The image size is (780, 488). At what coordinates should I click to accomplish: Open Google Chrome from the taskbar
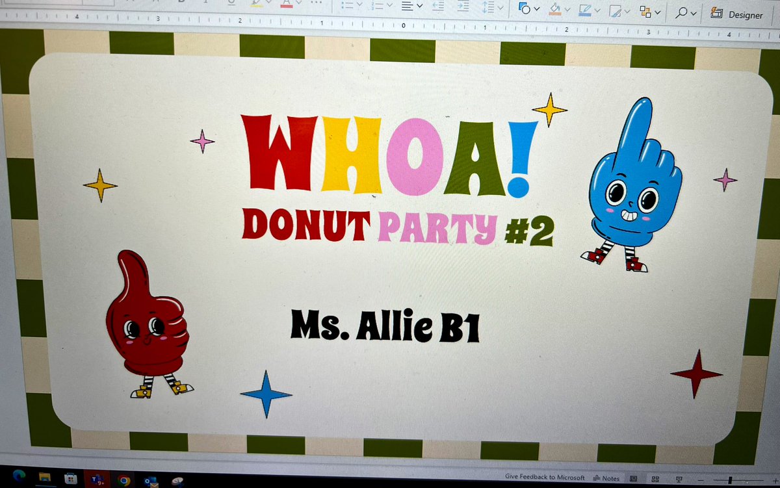point(123,480)
